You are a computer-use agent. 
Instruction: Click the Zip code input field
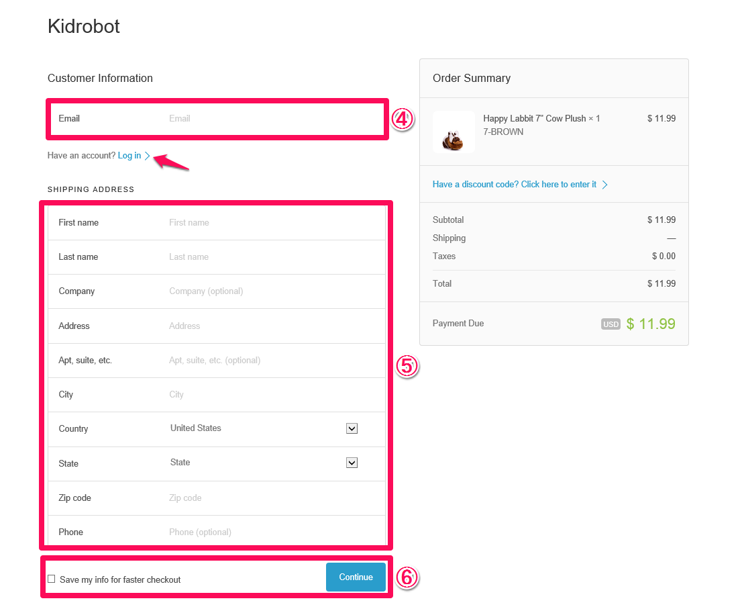pyautogui.click(x=217, y=498)
